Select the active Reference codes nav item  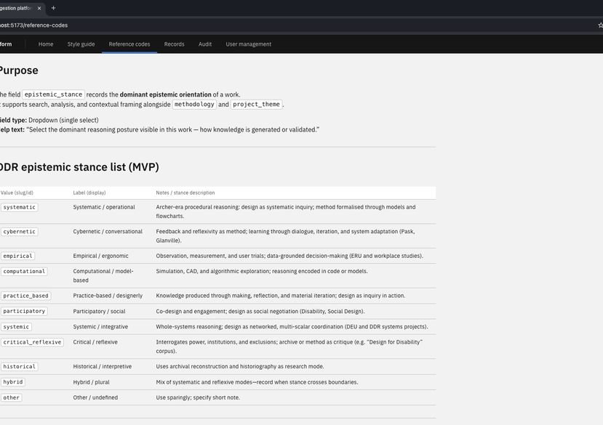click(x=129, y=44)
